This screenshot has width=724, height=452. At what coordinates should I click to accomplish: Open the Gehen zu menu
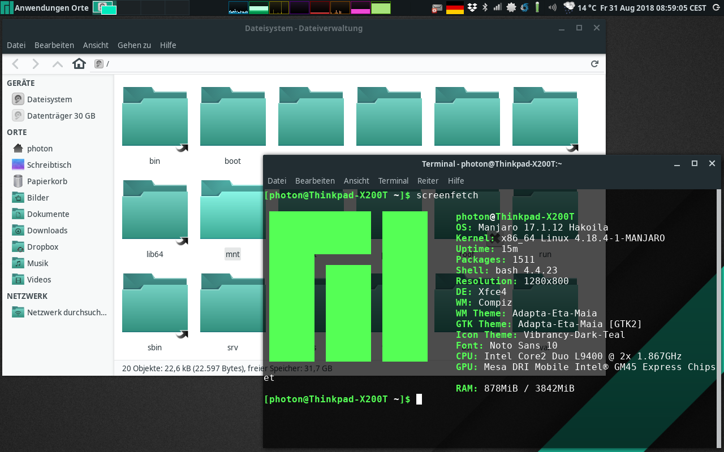(x=134, y=45)
